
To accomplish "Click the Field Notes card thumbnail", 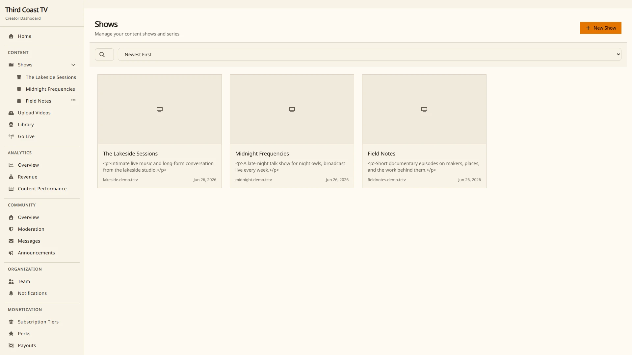I will click(424, 109).
